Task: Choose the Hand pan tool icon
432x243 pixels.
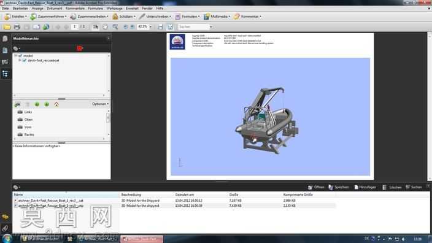Action: click(x=106, y=27)
